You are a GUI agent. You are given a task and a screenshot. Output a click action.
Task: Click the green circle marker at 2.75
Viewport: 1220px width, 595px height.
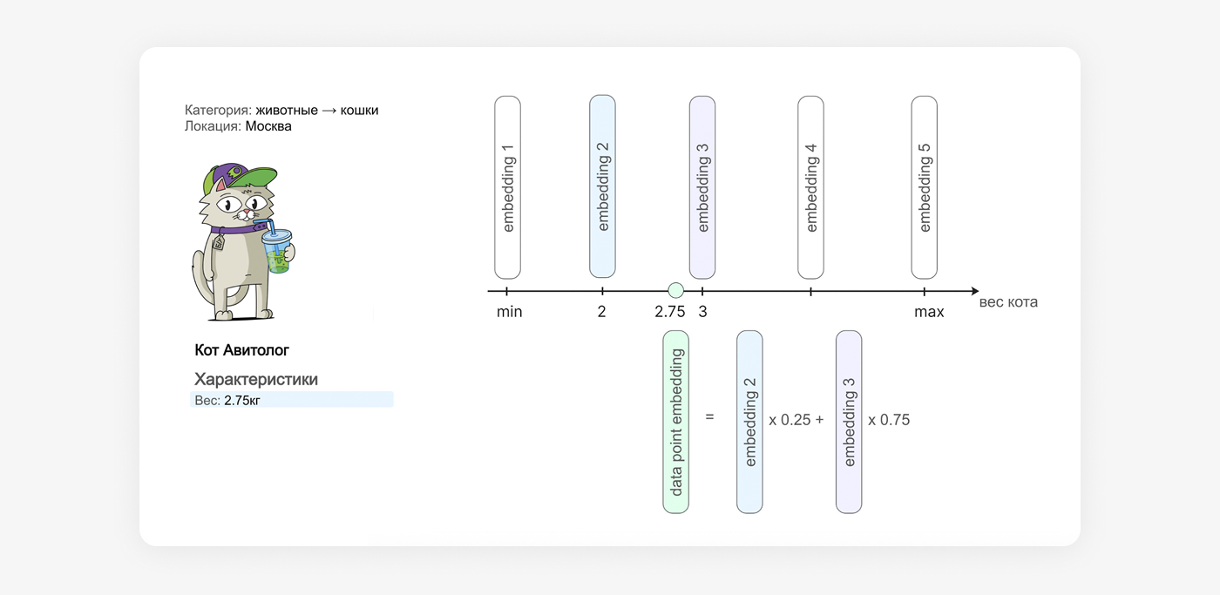click(x=675, y=291)
